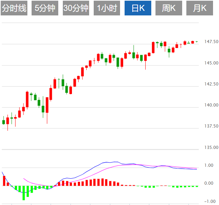Click the 135.00 price axis label
219x205 pixels.
[x=212, y=147]
